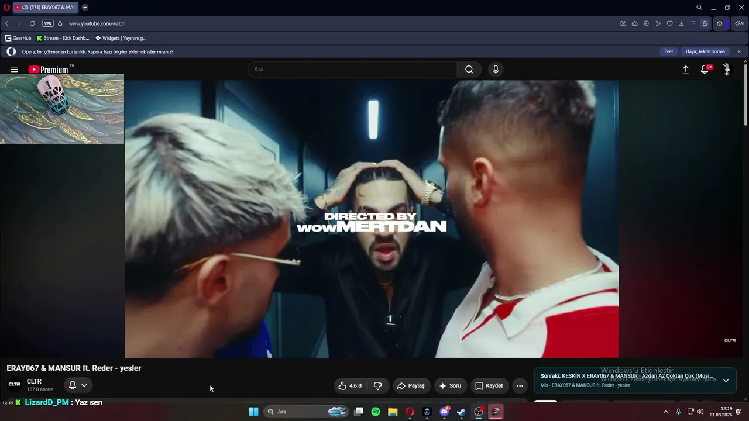Open the privacy shield icon
Screen dimensions: 749x421
click(647, 23)
